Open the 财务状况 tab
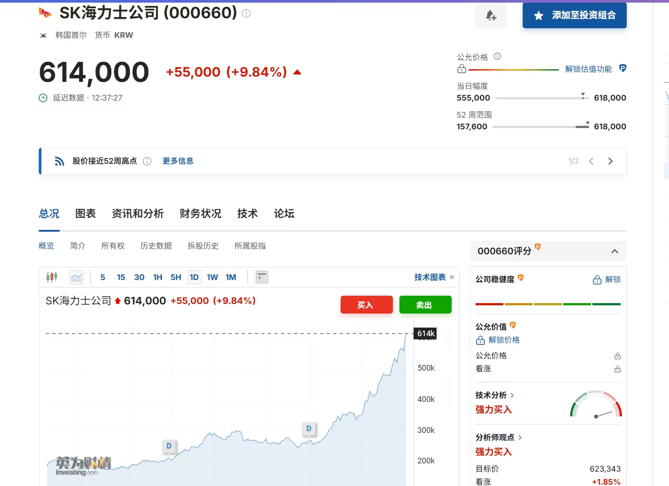This screenshot has width=669, height=486. [200, 214]
